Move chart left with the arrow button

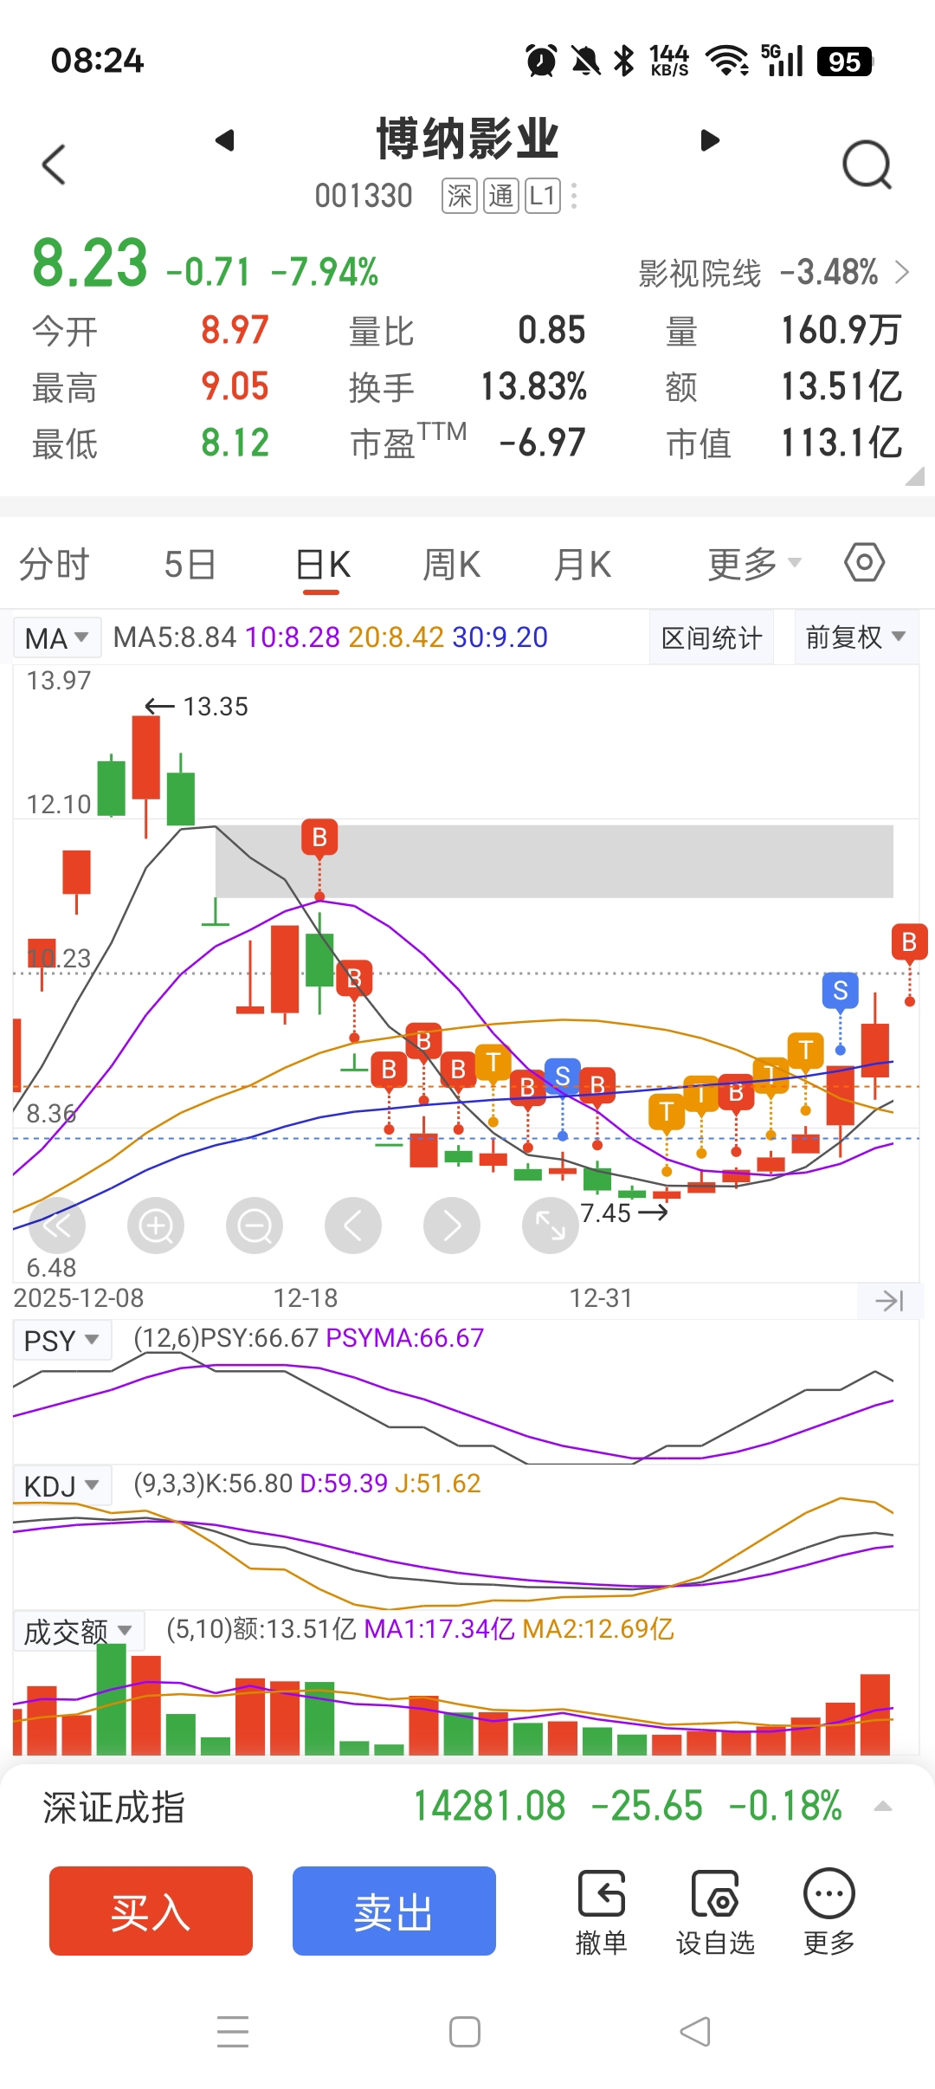353,1226
